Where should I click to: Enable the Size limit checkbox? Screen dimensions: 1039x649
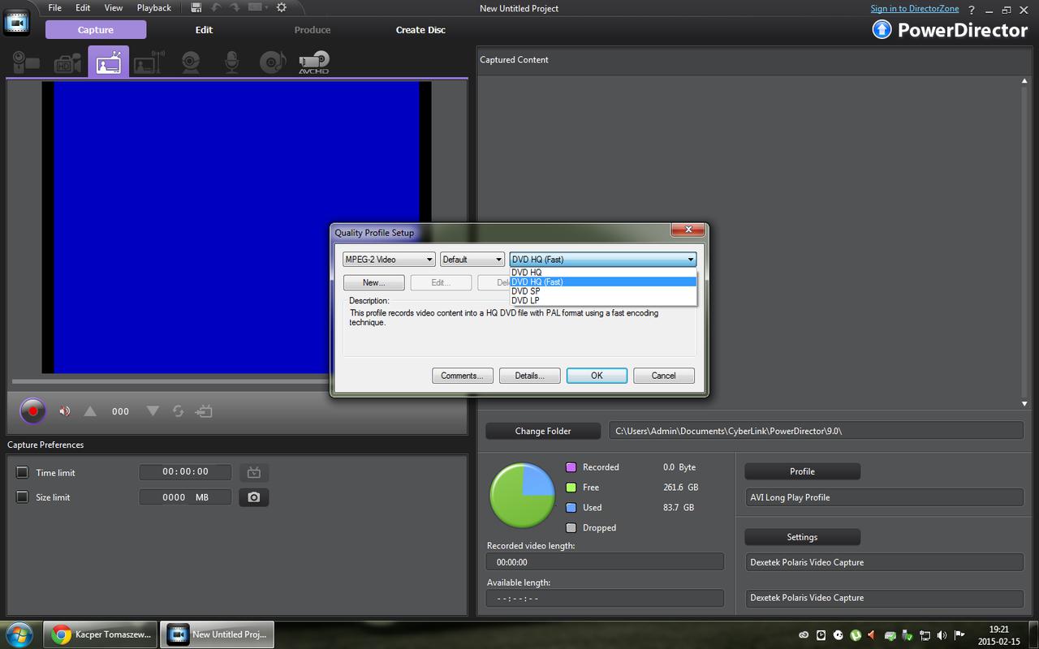click(22, 497)
